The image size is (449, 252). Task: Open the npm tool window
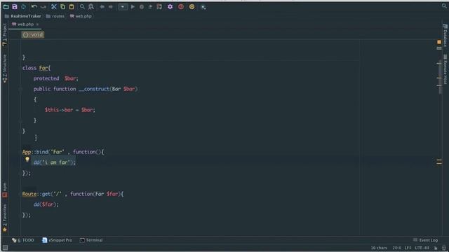click(x=4, y=190)
